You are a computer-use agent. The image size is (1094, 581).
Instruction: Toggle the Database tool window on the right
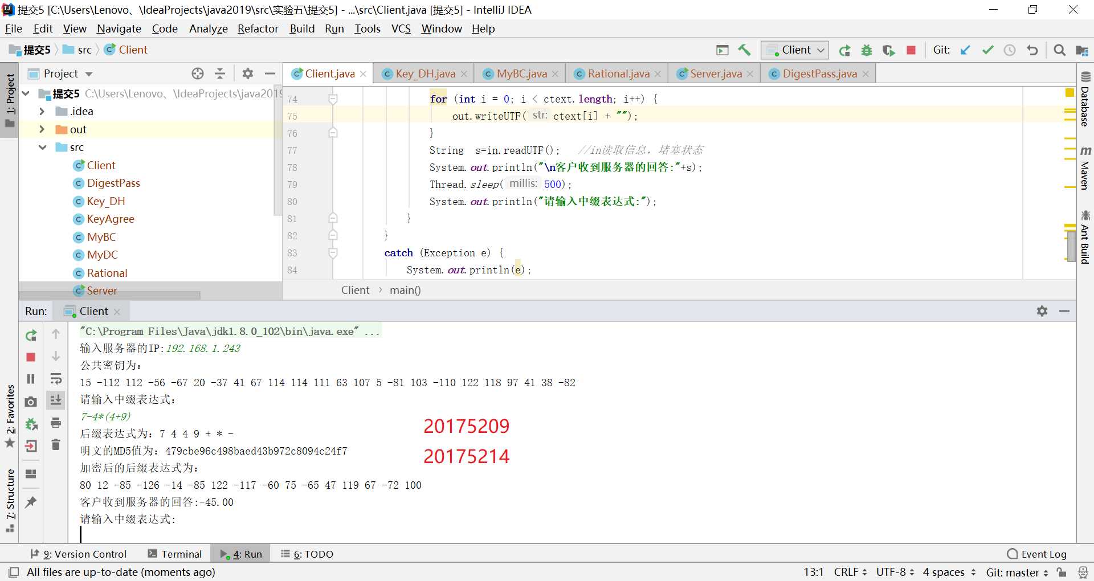click(1085, 100)
